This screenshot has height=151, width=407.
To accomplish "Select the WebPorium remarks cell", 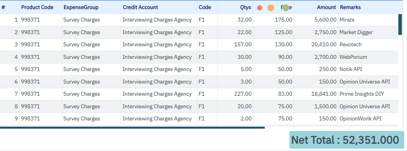I will (368, 57).
